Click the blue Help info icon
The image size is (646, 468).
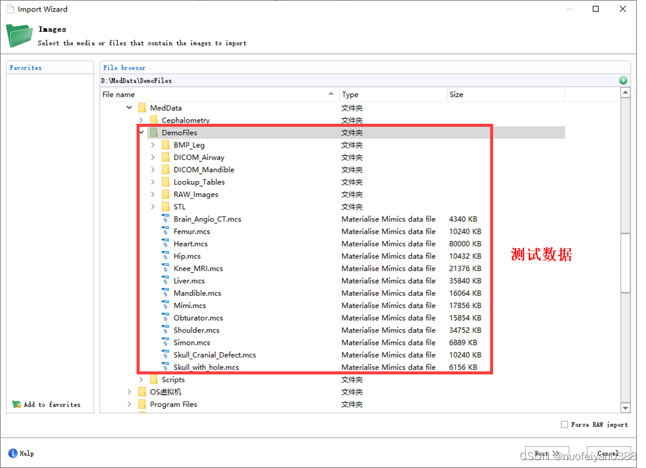pyautogui.click(x=13, y=453)
